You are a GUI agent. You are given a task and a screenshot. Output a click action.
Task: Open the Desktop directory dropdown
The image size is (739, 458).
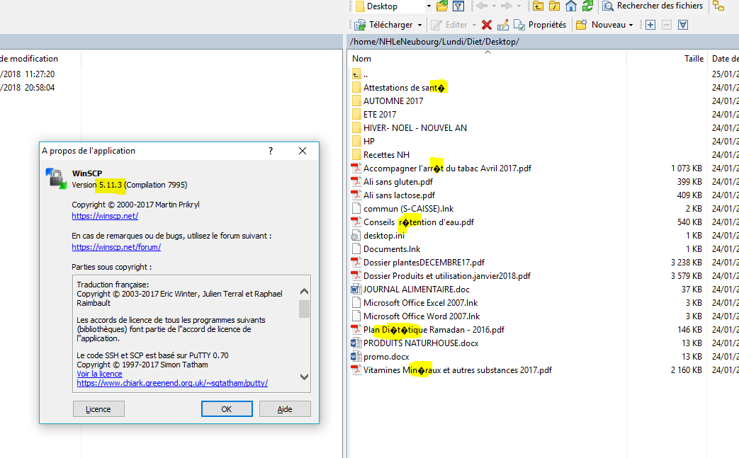[429, 6]
